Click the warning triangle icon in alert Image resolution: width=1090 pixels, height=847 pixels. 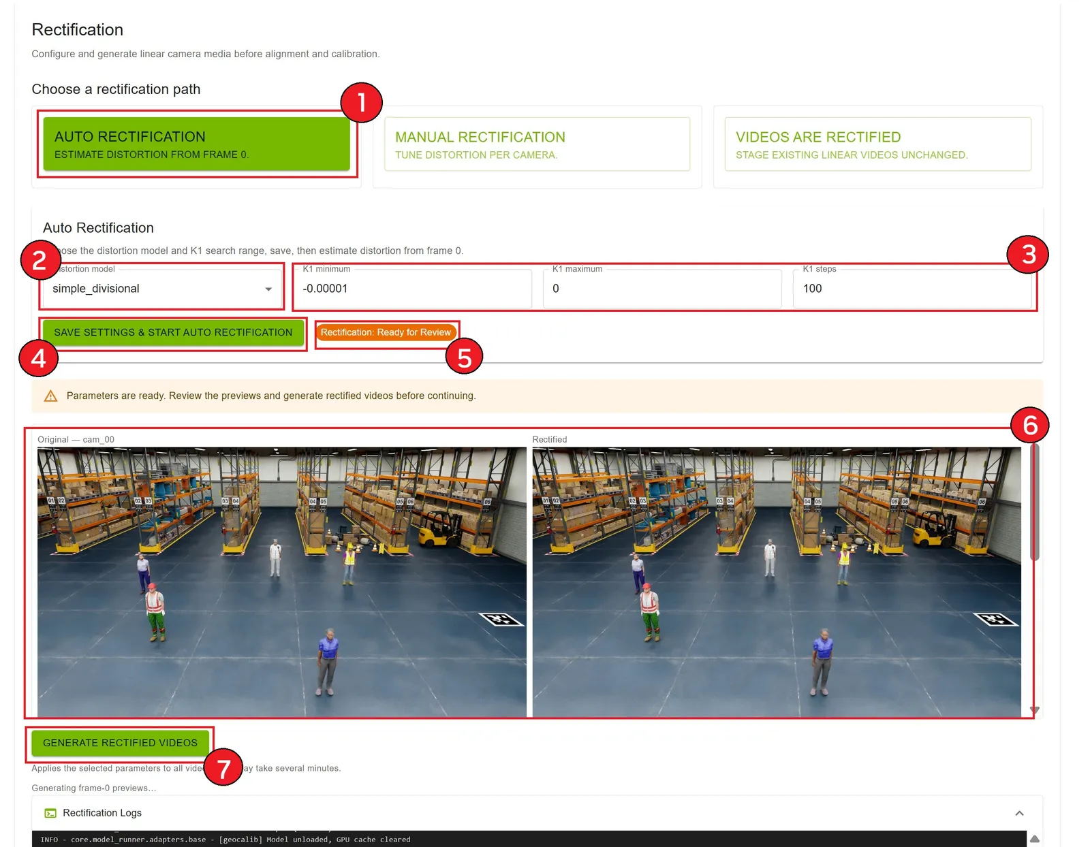(x=50, y=396)
